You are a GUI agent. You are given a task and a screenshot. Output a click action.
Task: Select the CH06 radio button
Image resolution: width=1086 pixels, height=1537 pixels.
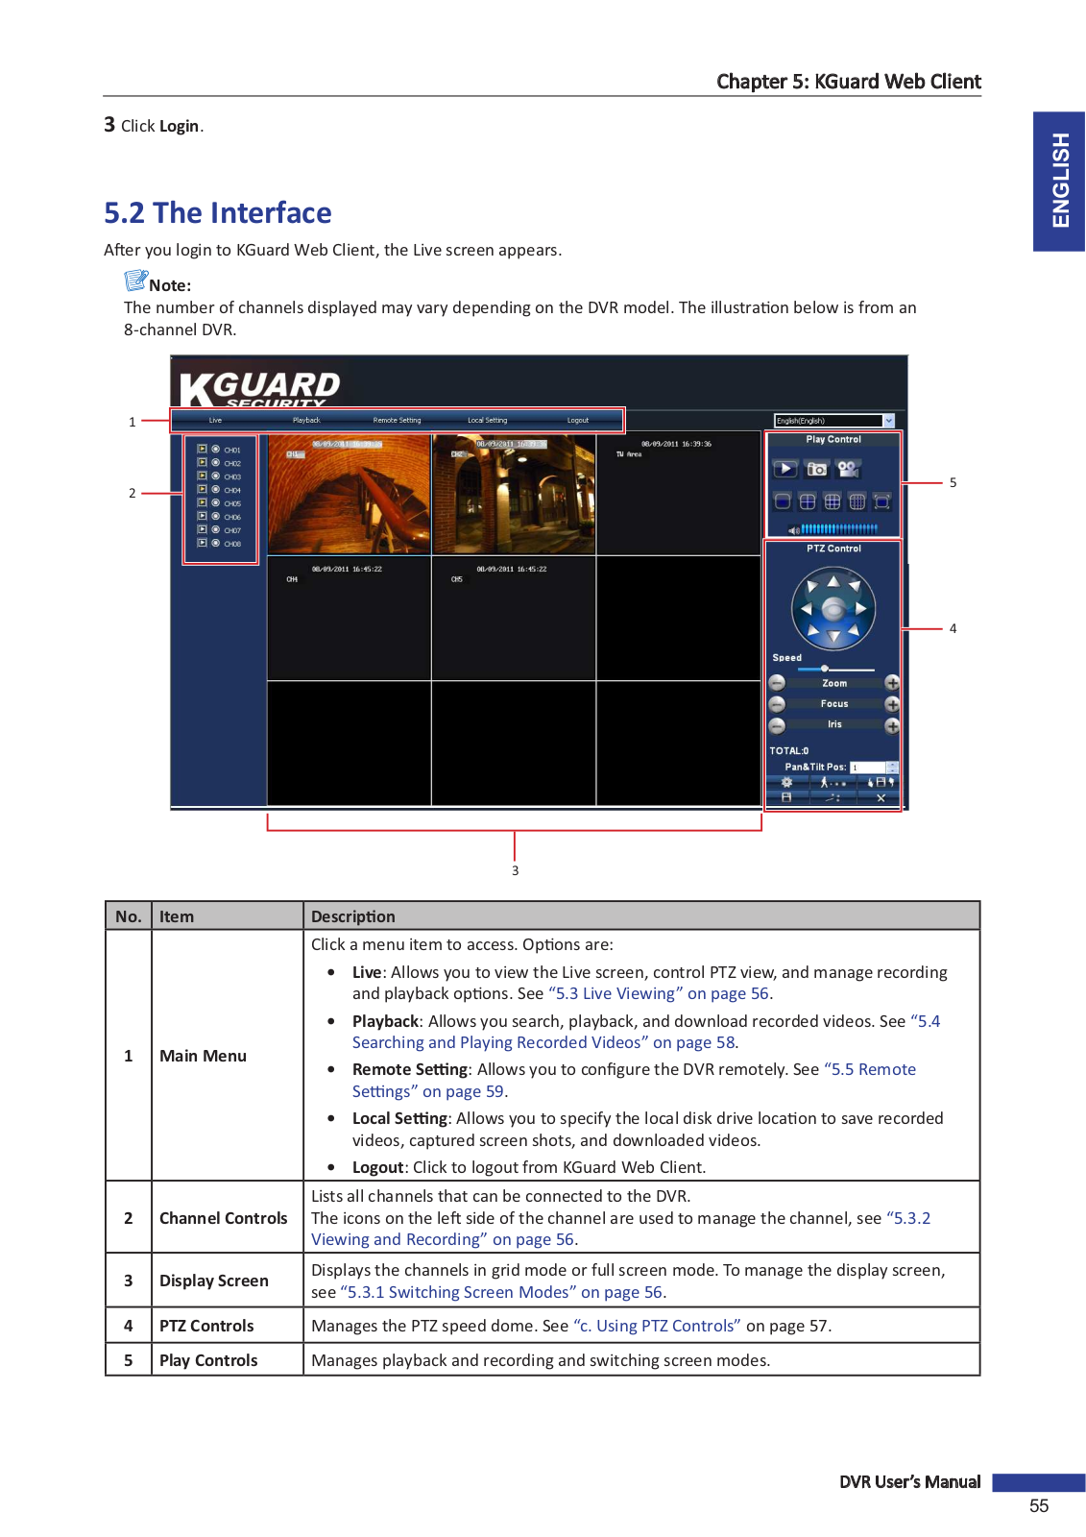click(x=215, y=516)
